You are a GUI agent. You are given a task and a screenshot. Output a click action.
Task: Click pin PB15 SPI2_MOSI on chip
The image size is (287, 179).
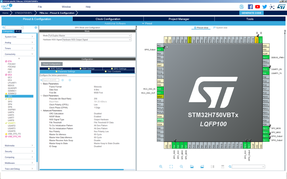[x=266, y=128]
